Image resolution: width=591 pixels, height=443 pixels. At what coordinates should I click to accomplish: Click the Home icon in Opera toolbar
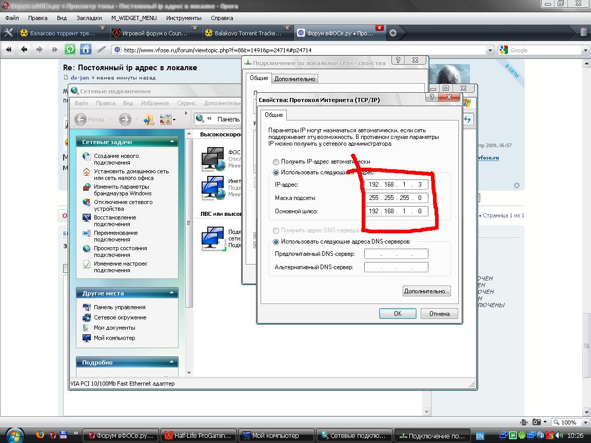click(x=86, y=50)
